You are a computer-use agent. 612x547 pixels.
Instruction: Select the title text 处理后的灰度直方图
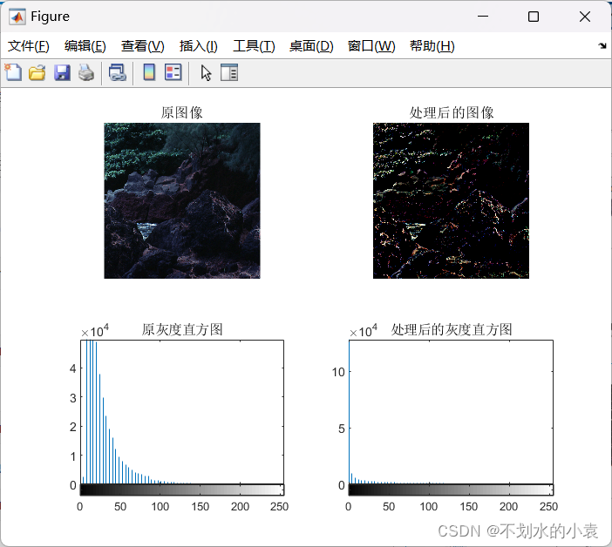(x=452, y=329)
